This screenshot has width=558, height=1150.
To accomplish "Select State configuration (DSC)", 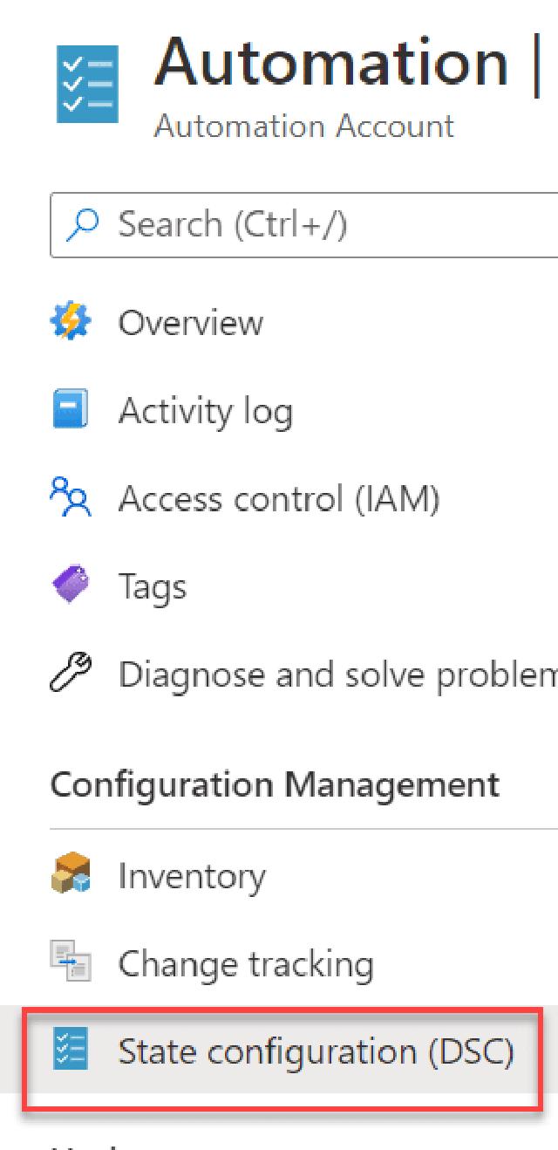I will 316,1051.
